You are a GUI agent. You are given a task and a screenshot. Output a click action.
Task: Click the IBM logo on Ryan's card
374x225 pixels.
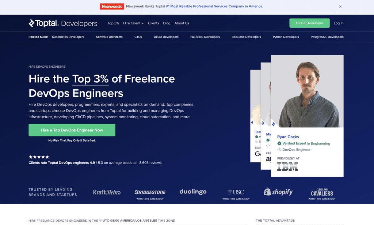click(x=287, y=166)
